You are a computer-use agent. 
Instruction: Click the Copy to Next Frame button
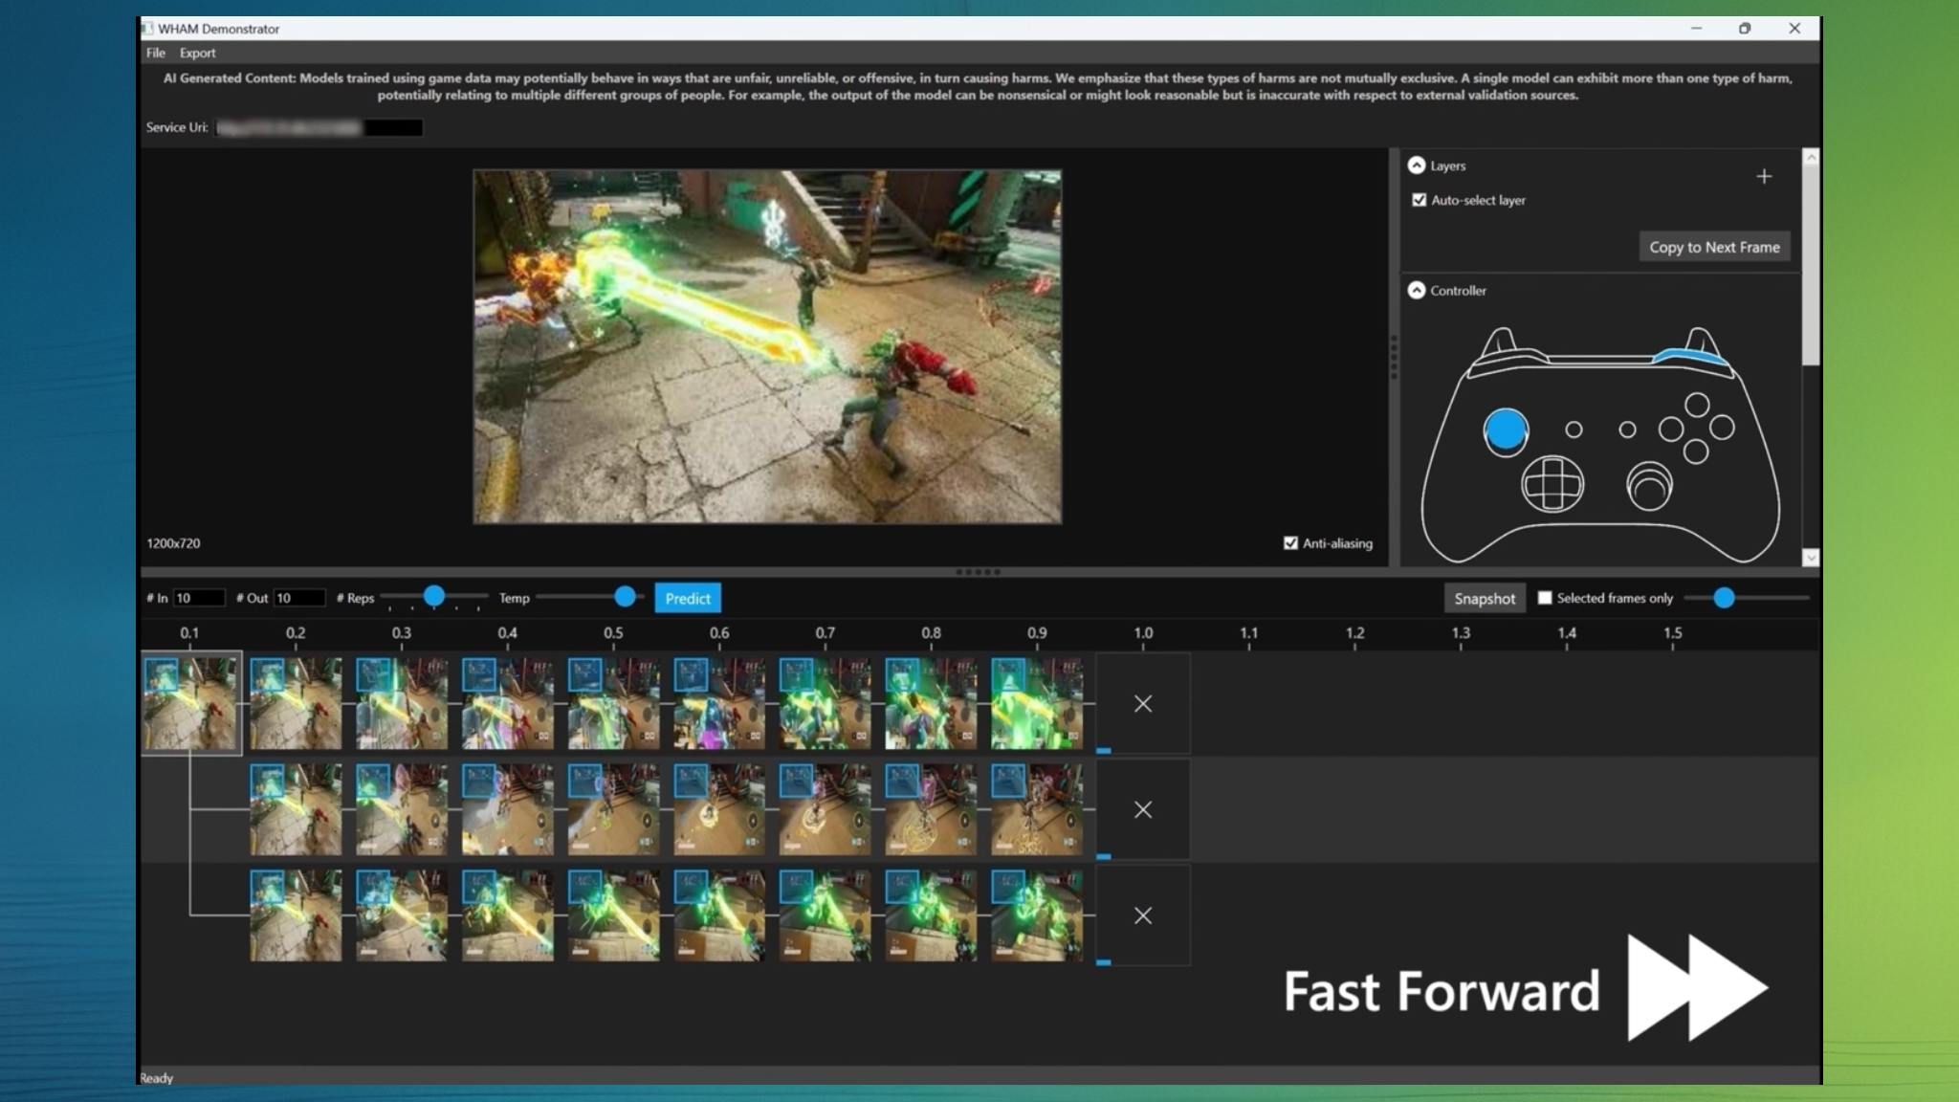pyautogui.click(x=1714, y=247)
